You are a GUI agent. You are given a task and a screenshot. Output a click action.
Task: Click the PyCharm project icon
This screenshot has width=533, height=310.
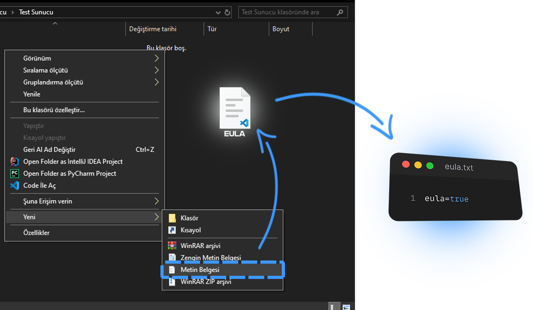(x=14, y=173)
